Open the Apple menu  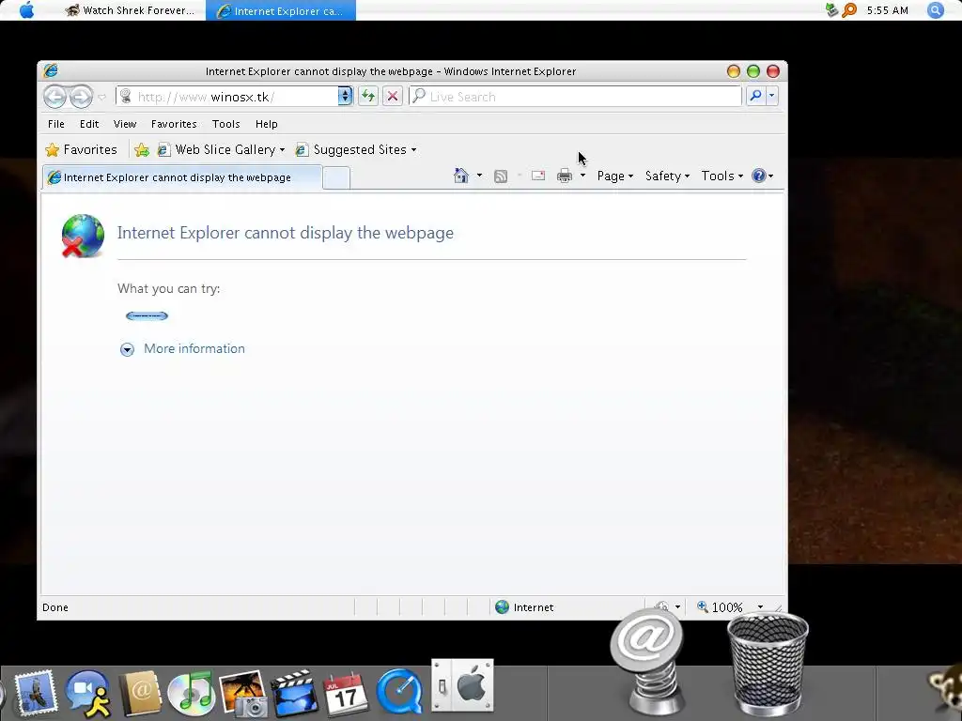click(x=26, y=10)
